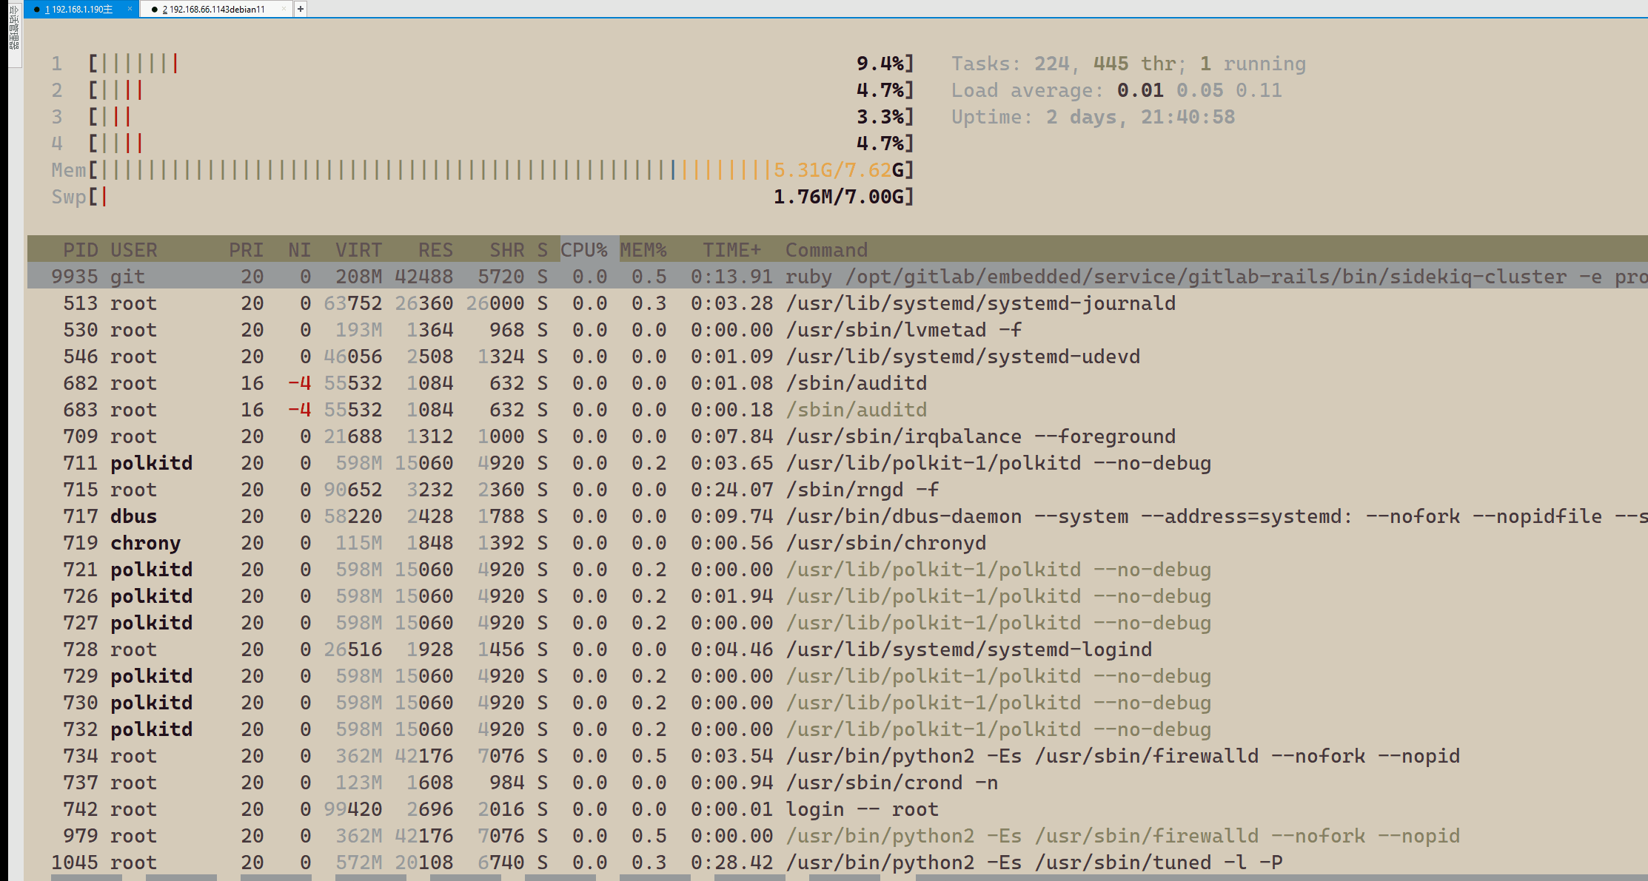
Task: Click the Uptime line
Action: [1093, 117]
